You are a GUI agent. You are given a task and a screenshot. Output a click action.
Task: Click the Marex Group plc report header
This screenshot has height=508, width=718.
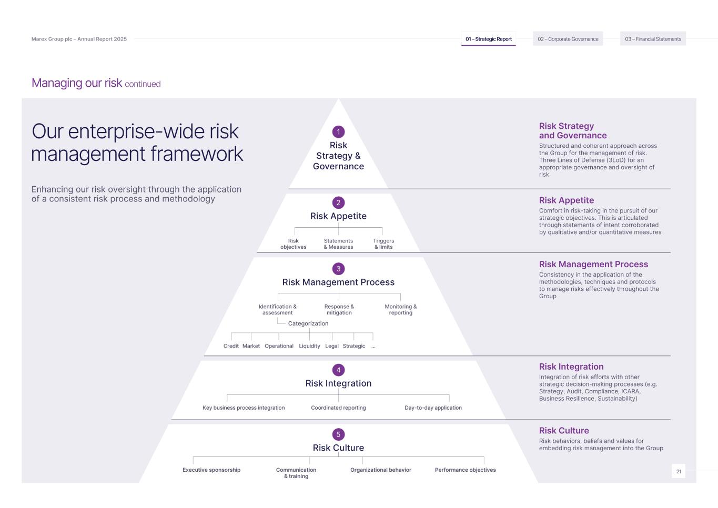[x=79, y=39]
